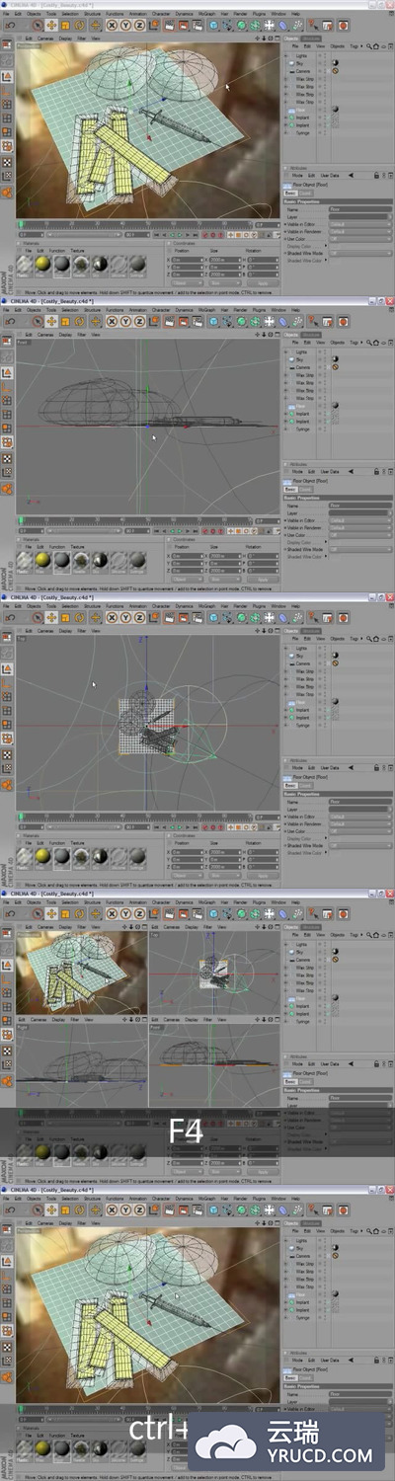Toggle the X axis lock in the first screenshot

pyautogui.click(x=114, y=25)
